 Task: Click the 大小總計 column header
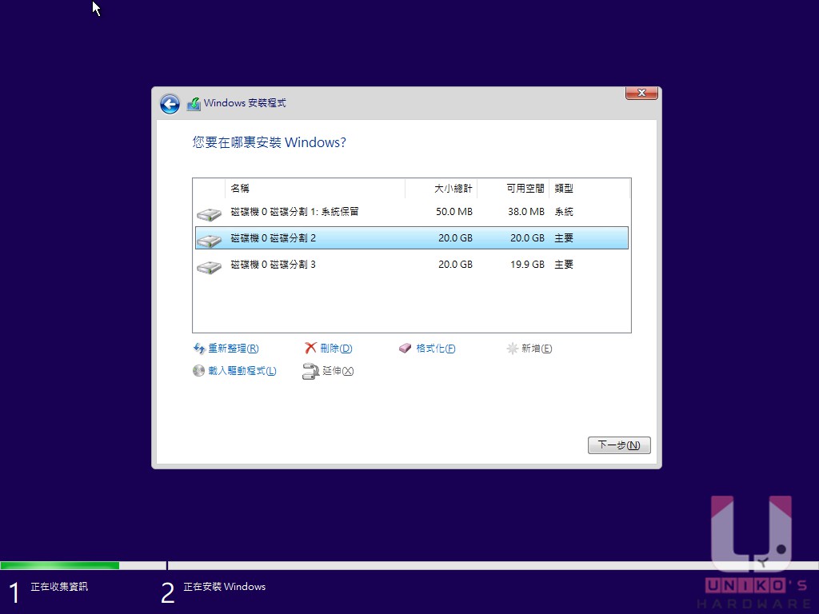pos(441,189)
